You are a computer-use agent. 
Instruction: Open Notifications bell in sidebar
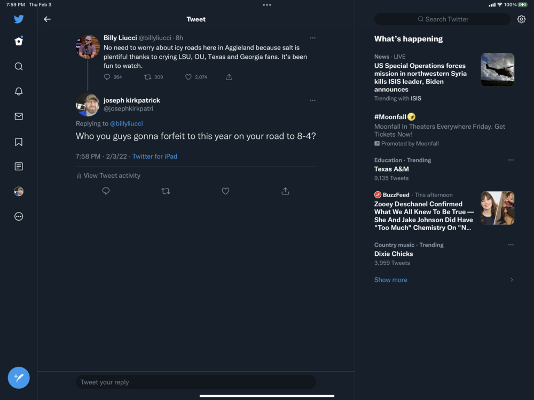pyautogui.click(x=19, y=91)
